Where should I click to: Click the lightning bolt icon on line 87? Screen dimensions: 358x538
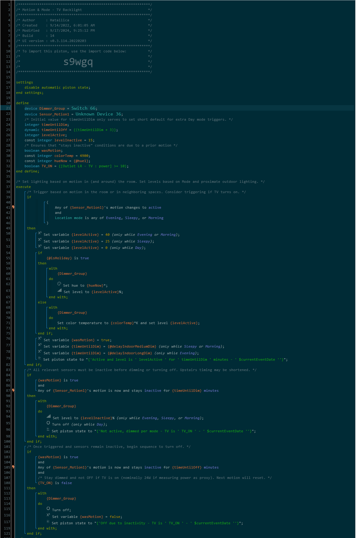coord(13,391)
